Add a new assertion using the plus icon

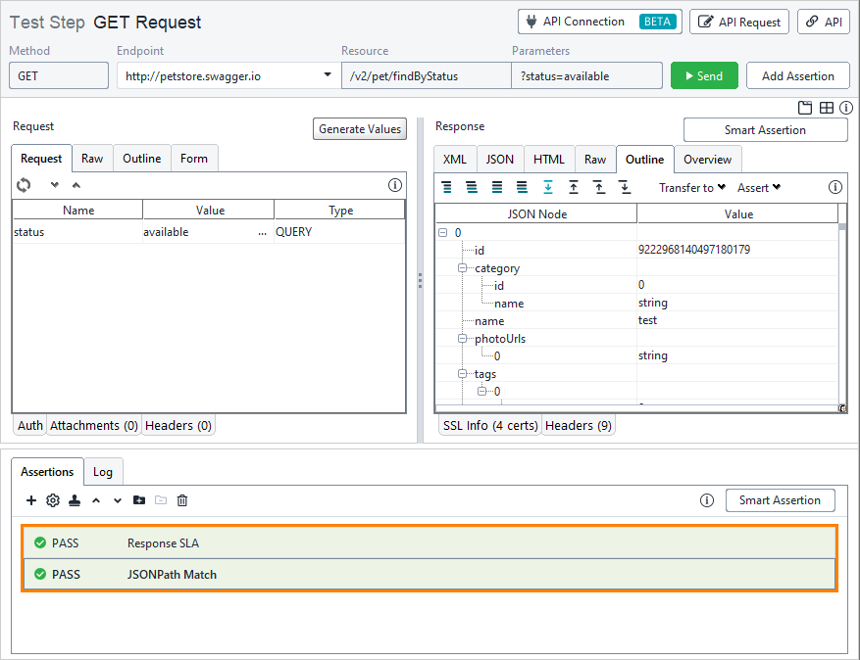(30, 500)
